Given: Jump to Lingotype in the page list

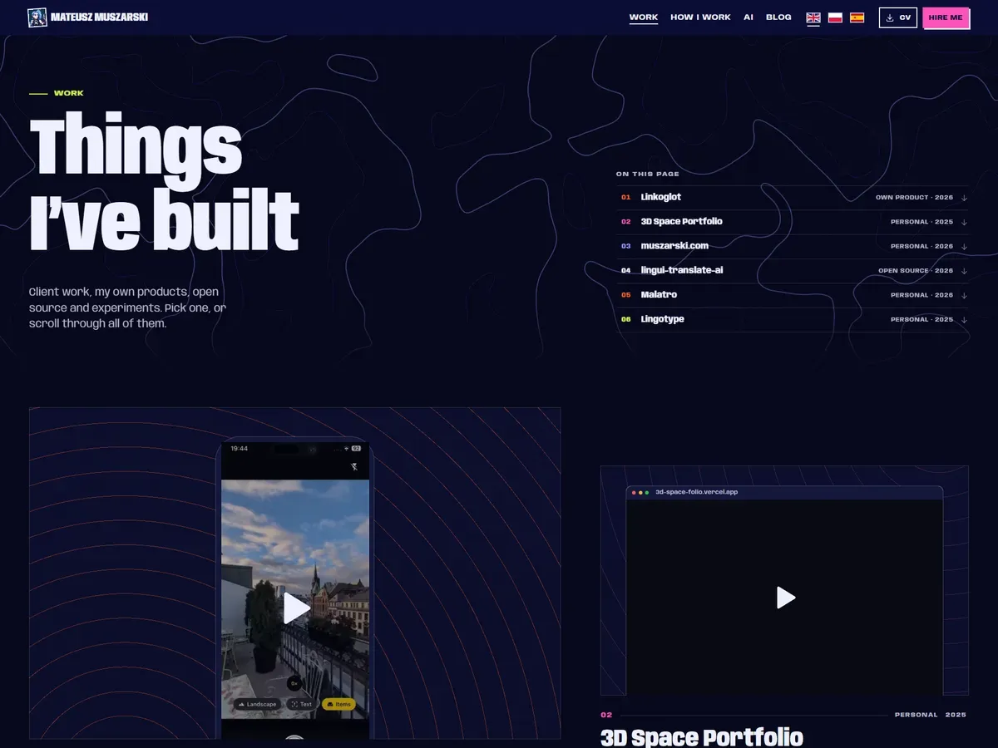Looking at the screenshot, I should [793, 319].
